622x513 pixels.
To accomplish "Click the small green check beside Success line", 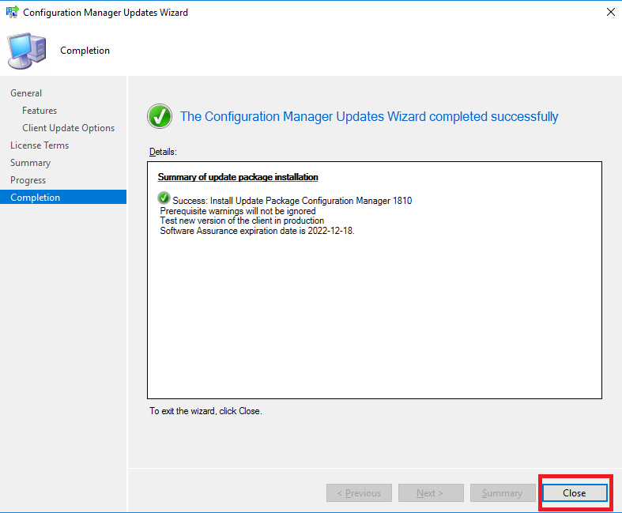I will [164, 198].
